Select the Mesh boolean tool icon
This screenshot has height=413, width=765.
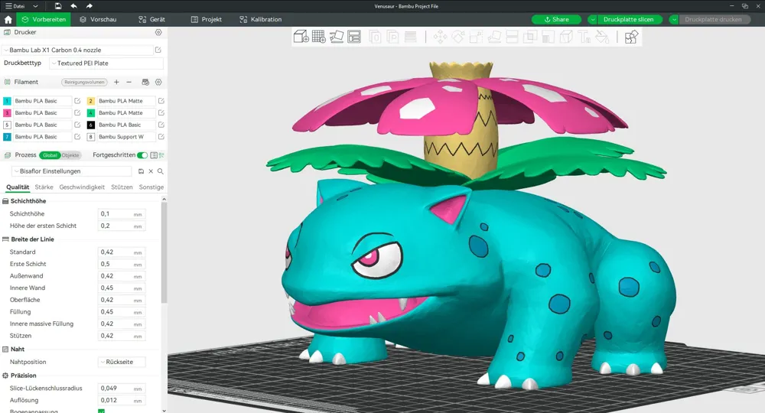[530, 37]
